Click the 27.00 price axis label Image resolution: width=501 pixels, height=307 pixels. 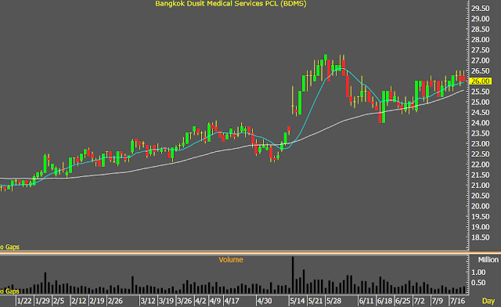pos(480,61)
